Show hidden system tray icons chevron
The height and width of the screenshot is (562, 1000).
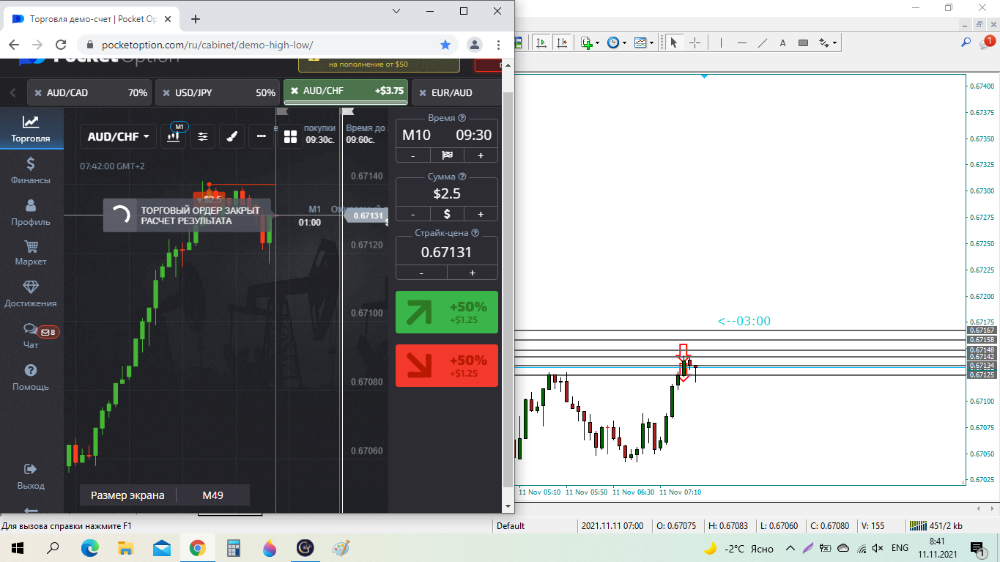pyautogui.click(x=790, y=548)
